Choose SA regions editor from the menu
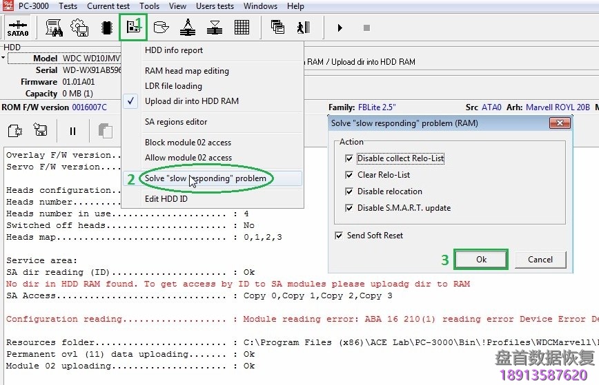The width and height of the screenshot is (599, 385). click(176, 122)
